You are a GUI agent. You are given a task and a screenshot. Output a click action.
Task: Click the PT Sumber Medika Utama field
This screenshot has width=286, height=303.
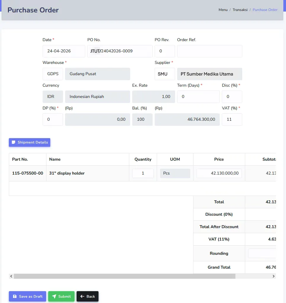tap(209, 74)
